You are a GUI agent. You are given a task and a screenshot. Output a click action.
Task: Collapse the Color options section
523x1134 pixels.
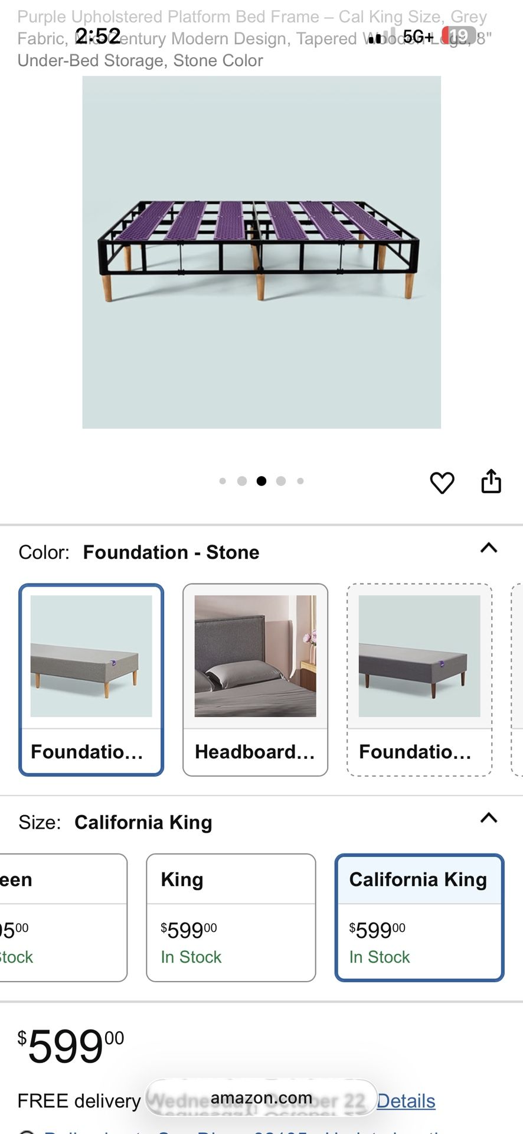489,548
